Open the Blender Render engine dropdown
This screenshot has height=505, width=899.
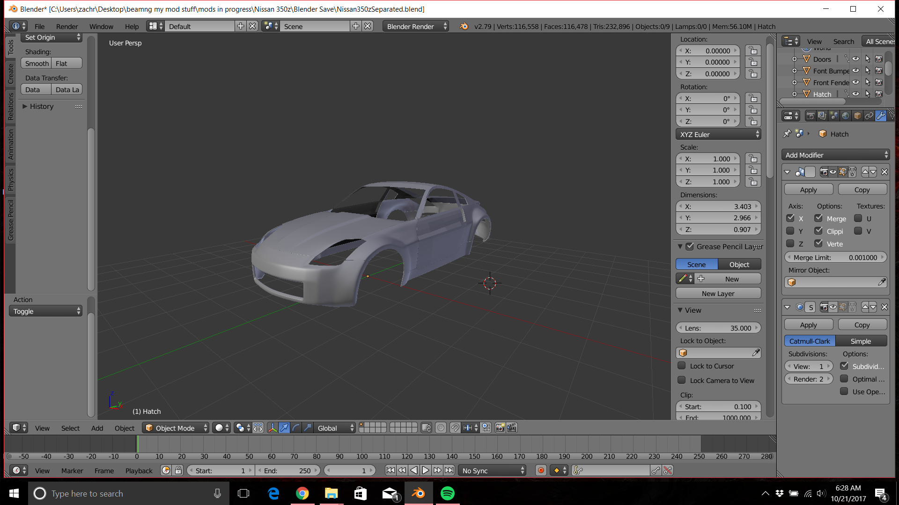pyautogui.click(x=415, y=26)
